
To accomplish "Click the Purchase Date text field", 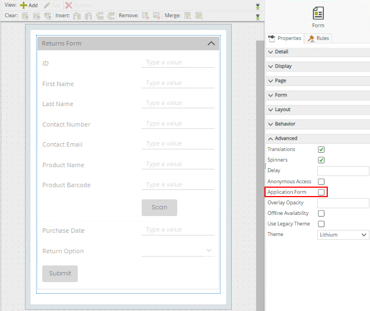I will [178, 230].
